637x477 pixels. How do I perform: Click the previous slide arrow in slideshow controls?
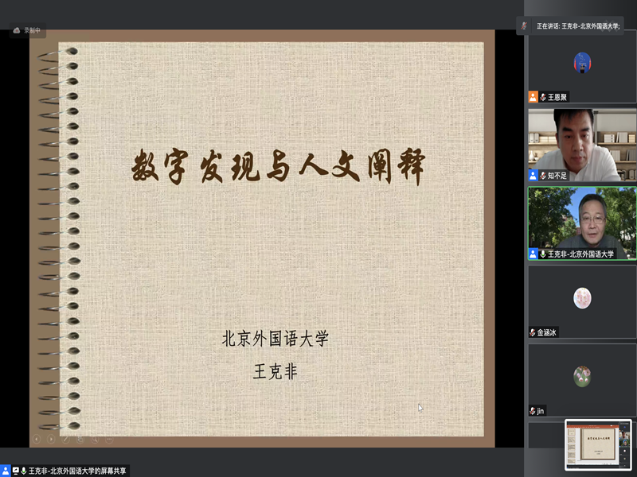coord(37,438)
